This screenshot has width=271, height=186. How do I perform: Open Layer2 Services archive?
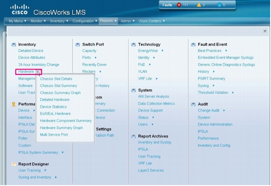click(x=151, y=170)
